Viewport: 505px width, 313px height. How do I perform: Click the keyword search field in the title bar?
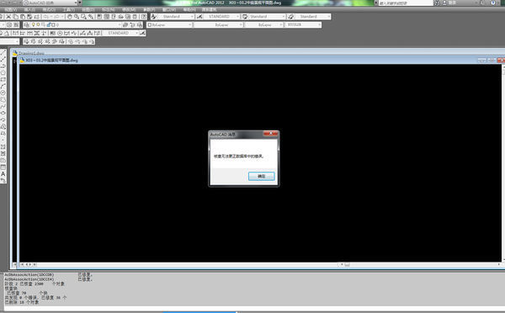coord(406,3)
